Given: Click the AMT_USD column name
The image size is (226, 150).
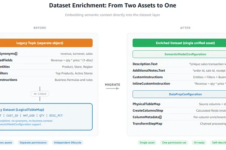Looking at the screenshot, I should click(29, 115).
